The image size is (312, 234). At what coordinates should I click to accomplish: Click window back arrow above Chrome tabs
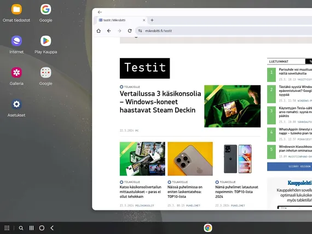coord(100,12)
